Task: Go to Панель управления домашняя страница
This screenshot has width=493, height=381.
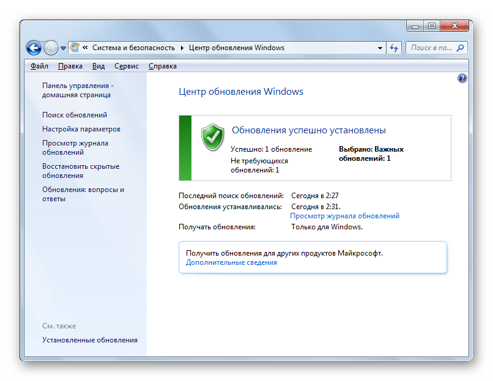Action: coord(78,91)
